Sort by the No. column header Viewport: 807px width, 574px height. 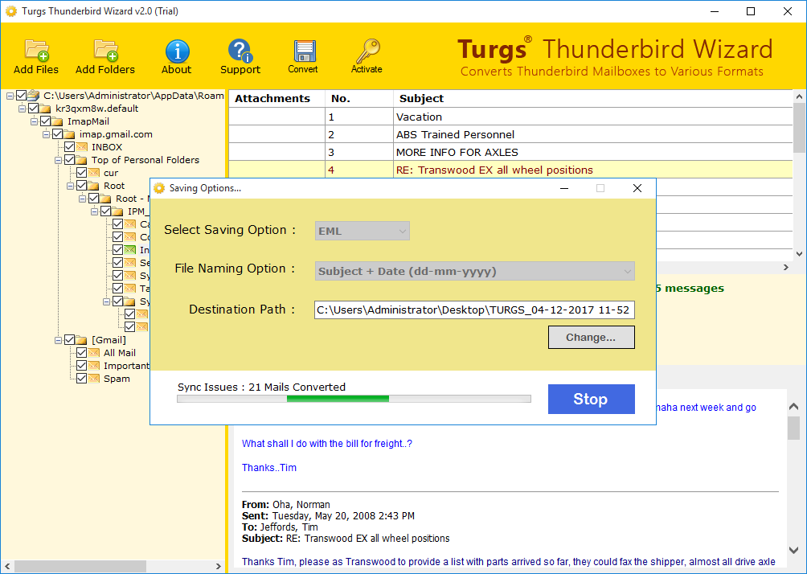(359, 98)
